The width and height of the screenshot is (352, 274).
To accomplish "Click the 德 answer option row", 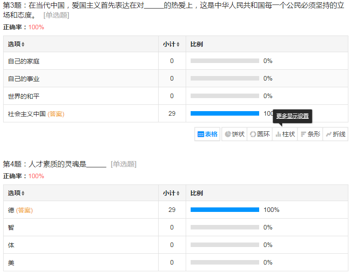I will (11, 210).
